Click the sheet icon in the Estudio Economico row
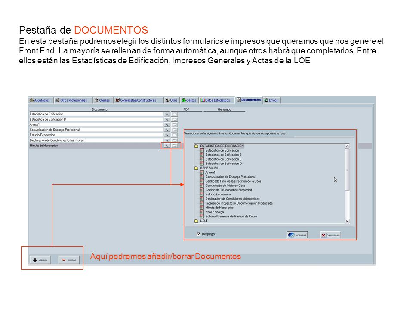The image size is (413, 310). [174, 135]
